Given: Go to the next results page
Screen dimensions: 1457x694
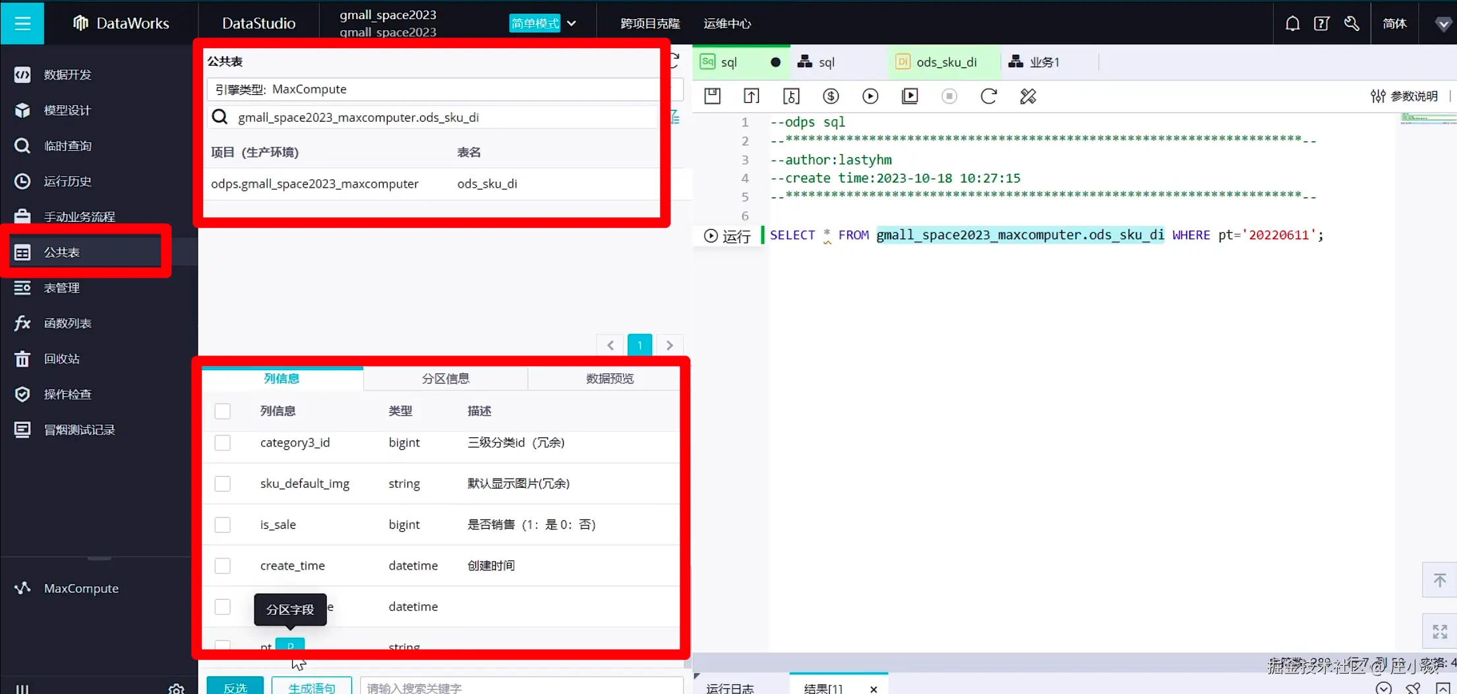Looking at the screenshot, I should point(670,345).
